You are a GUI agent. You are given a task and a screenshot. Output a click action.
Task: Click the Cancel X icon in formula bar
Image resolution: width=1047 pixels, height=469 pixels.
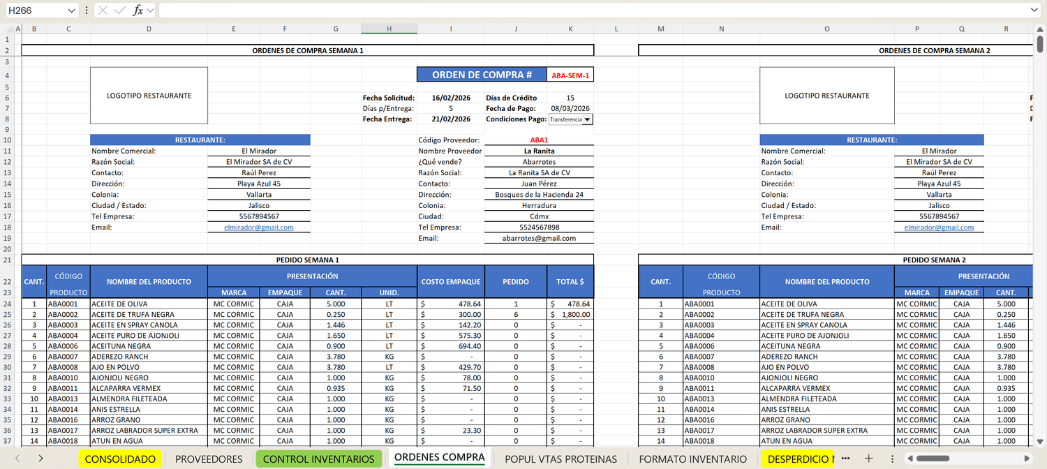[103, 10]
